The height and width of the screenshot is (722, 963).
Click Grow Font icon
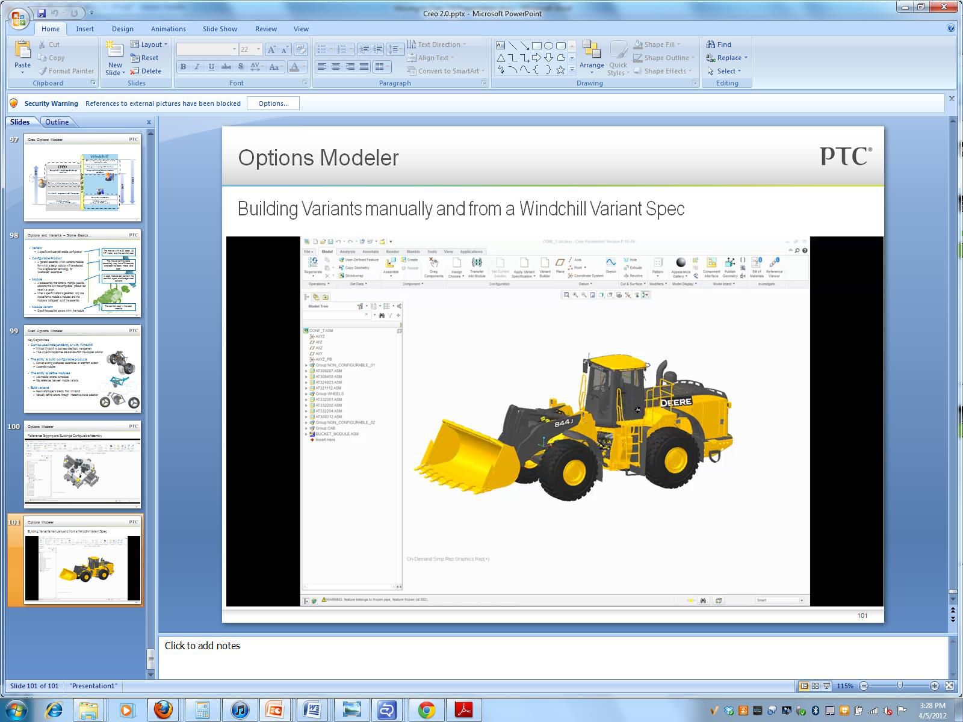click(x=272, y=49)
